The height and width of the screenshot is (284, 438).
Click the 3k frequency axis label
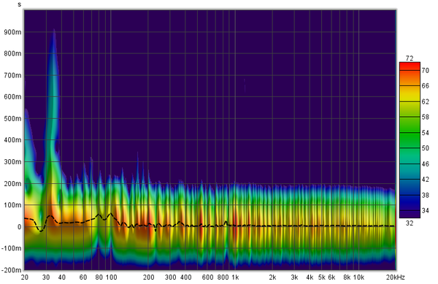pos(294,277)
